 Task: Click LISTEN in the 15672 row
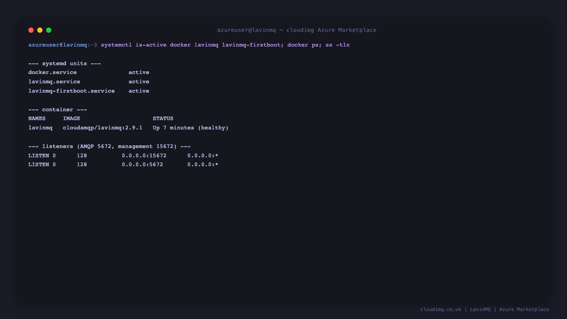[x=39, y=156]
